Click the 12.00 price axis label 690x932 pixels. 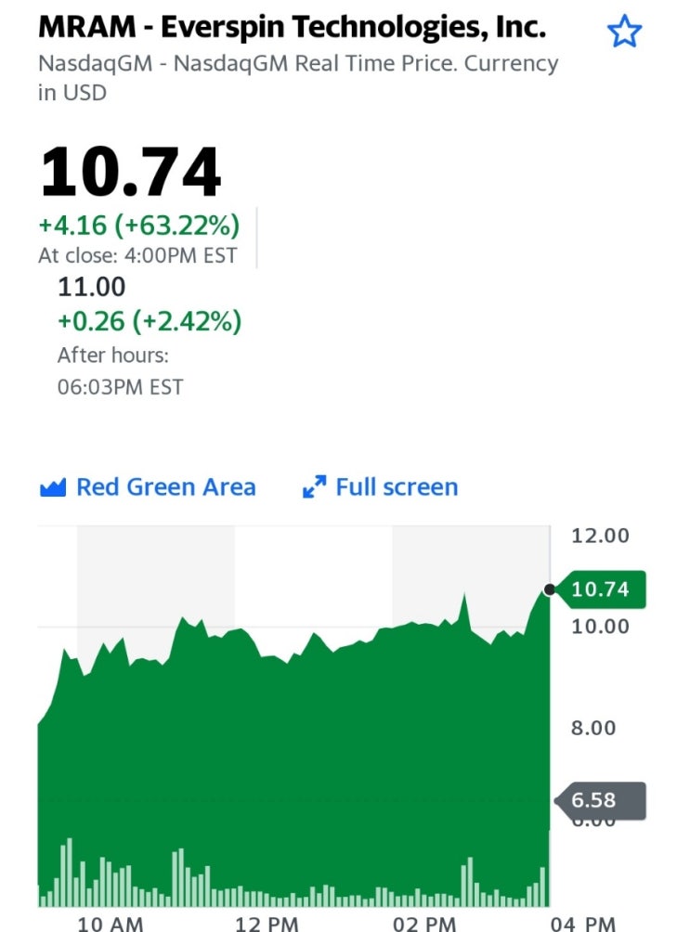600,536
